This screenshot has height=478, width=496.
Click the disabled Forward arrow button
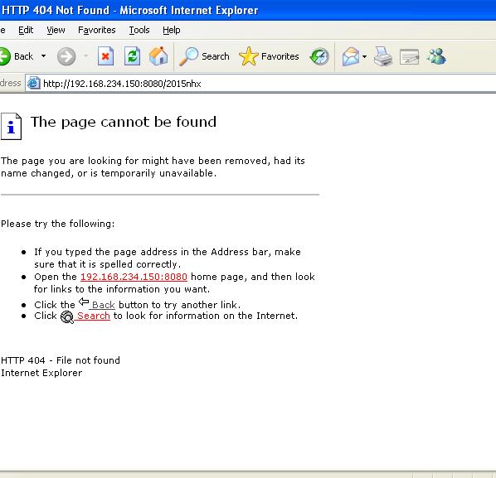(66, 56)
